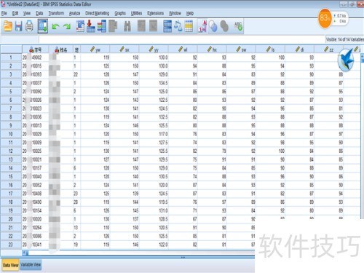This screenshot has width=364, height=273.
Task: Go to case toolbar icon
Action: [80, 26]
